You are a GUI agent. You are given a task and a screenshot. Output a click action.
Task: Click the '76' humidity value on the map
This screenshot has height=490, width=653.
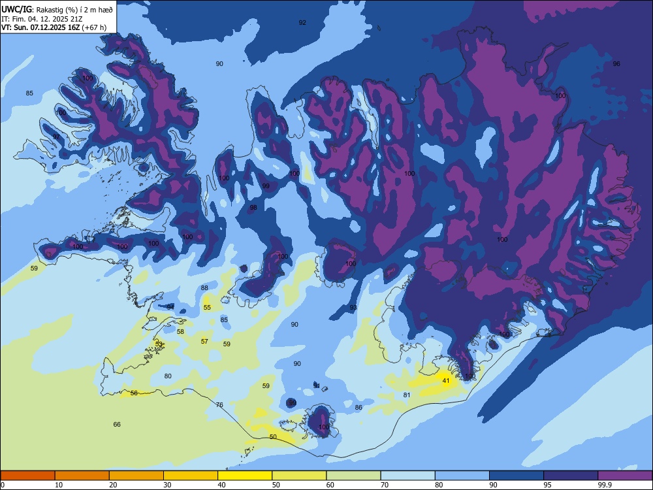[x=219, y=404]
